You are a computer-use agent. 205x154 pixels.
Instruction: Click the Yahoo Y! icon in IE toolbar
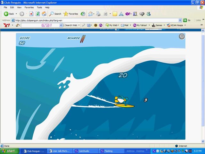(x=127, y=14)
